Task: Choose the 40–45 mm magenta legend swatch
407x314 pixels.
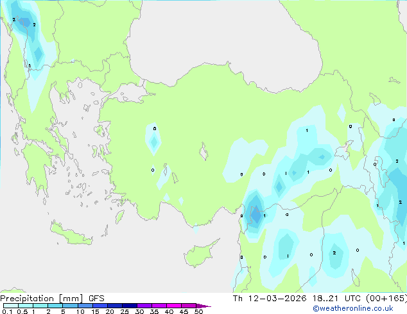Action: point(174,306)
